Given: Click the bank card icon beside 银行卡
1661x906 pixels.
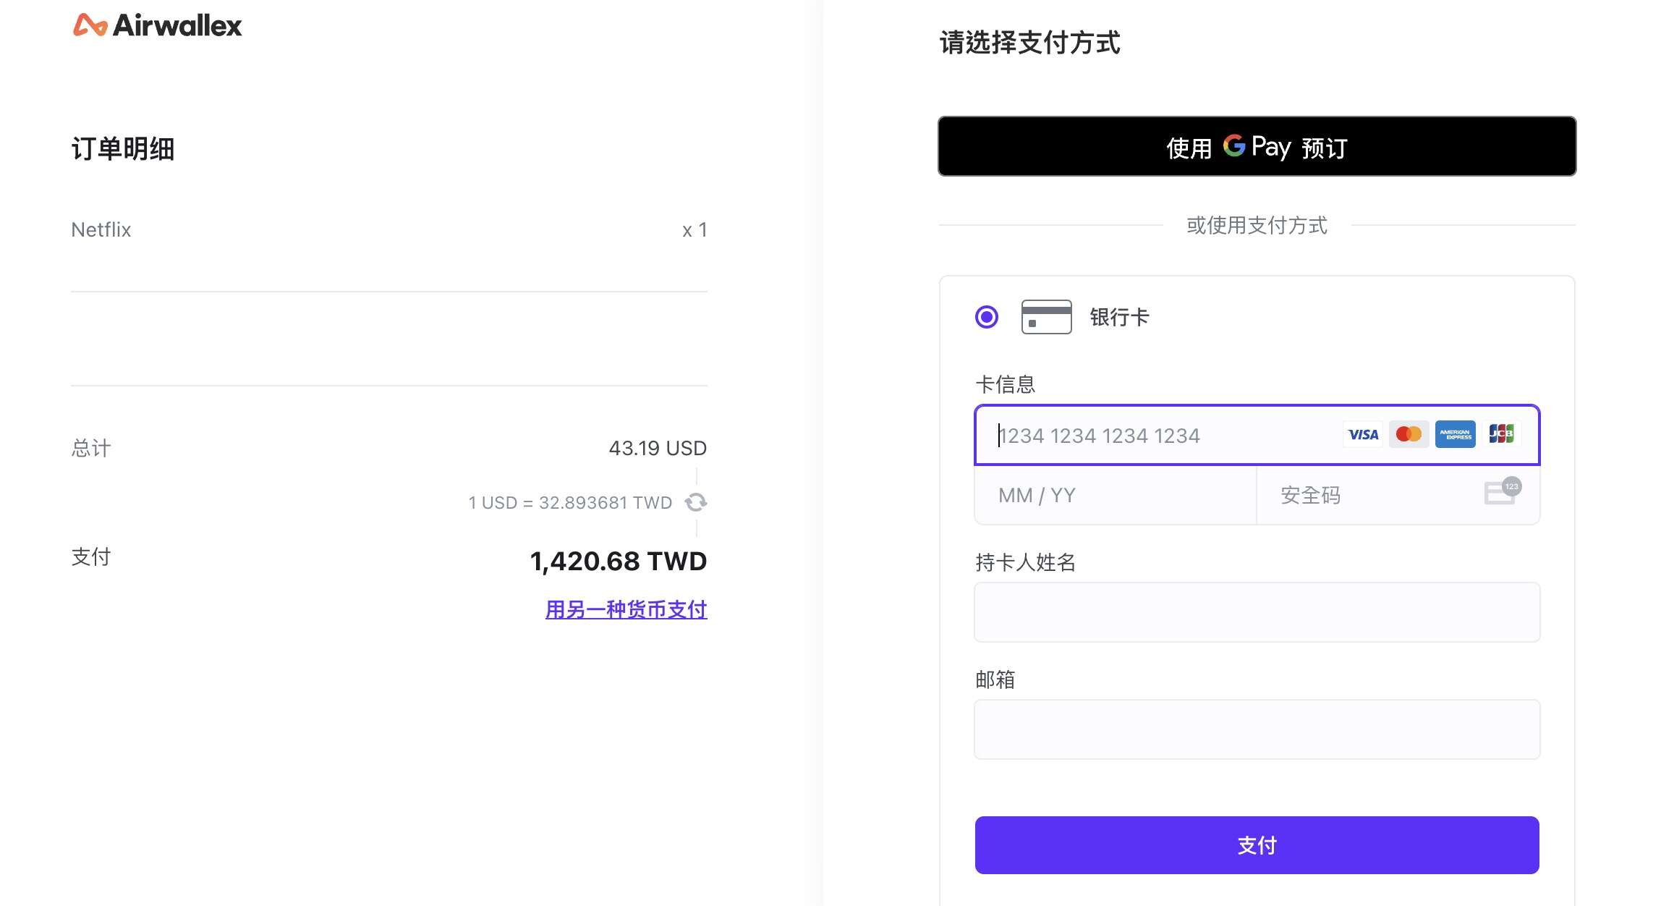Looking at the screenshot, I should click(x=1046, y=317).
